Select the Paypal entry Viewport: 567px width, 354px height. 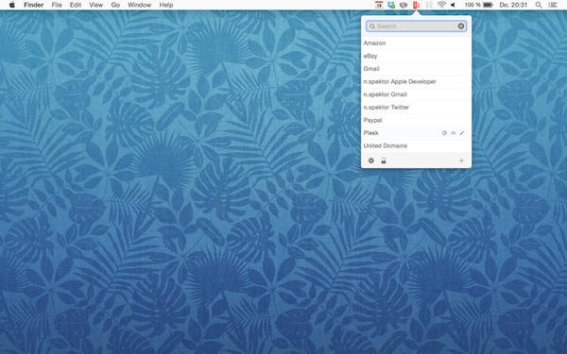click(x=416, y=120)
